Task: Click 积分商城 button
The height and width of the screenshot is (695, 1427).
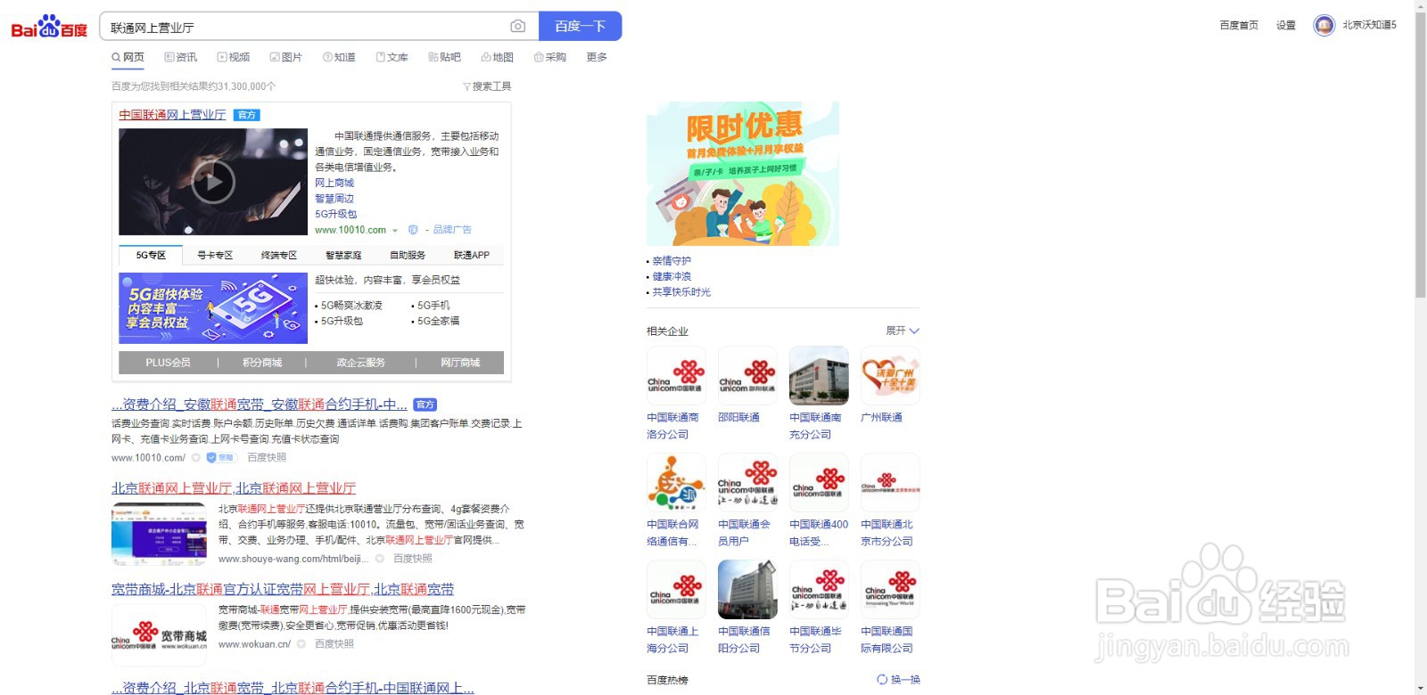Action: [x=262, y=363]
